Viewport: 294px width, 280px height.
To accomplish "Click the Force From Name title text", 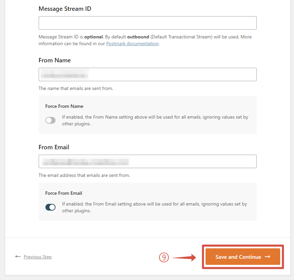I will (x=64, y=106).
